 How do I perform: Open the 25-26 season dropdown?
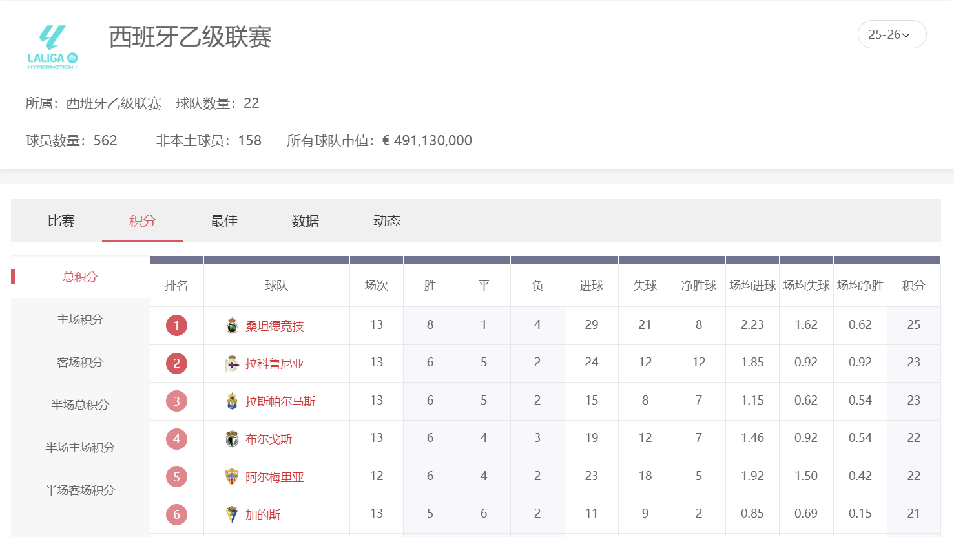click(x=892, y=35)
